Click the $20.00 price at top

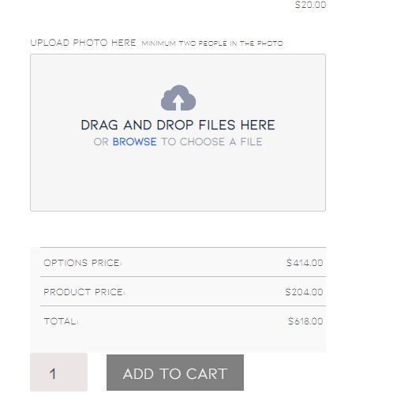tap(310, 5)
